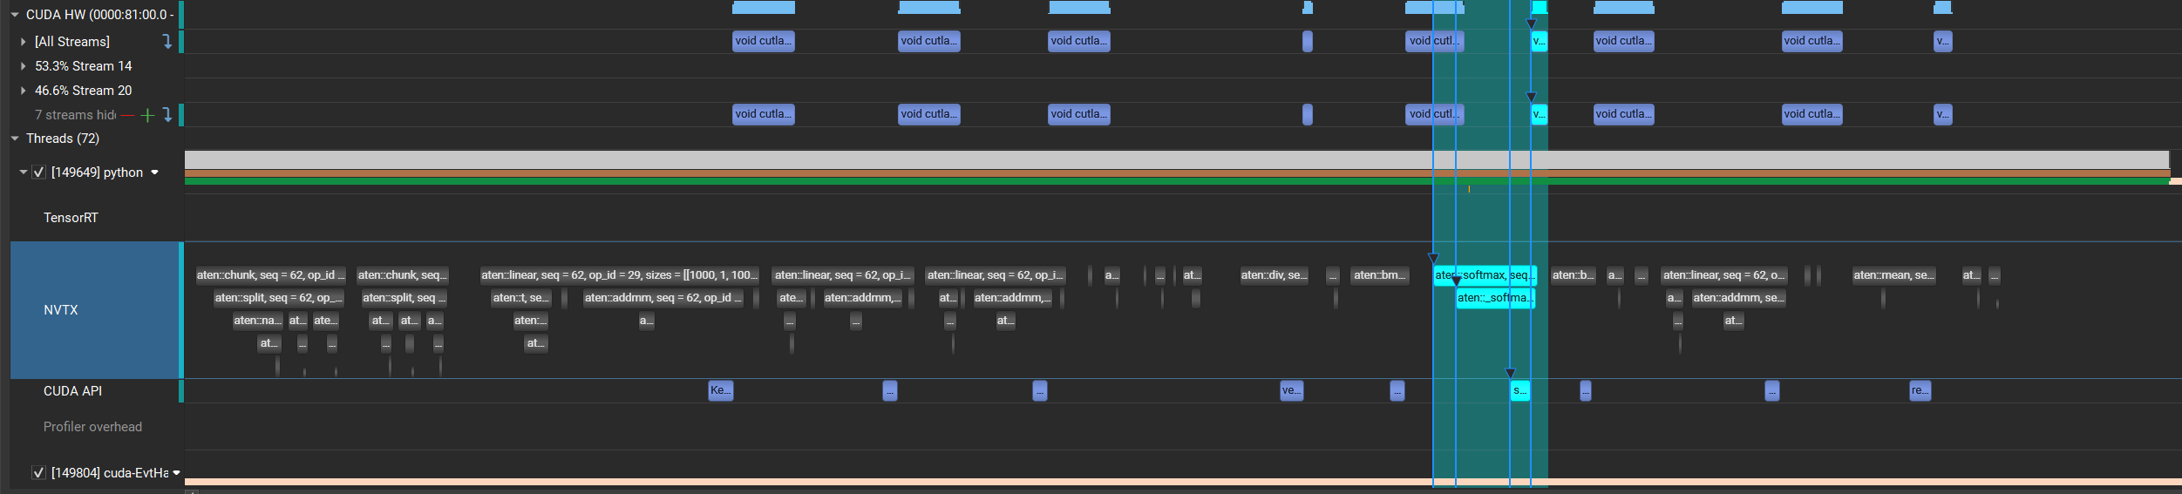The width and height of the screenshot is (2182, 494).
Task: Select the Ke... block in CUDA API row
Action: coord(721,390)
